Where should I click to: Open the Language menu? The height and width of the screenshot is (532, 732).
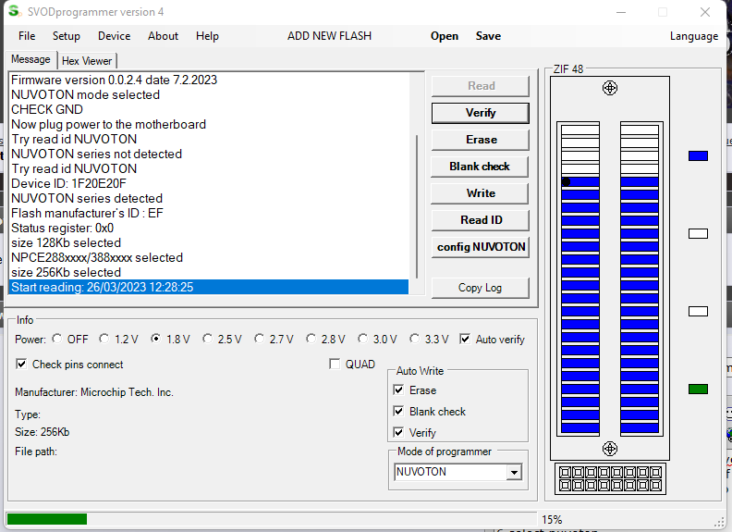pyautogui.click(x=693, y=36)
